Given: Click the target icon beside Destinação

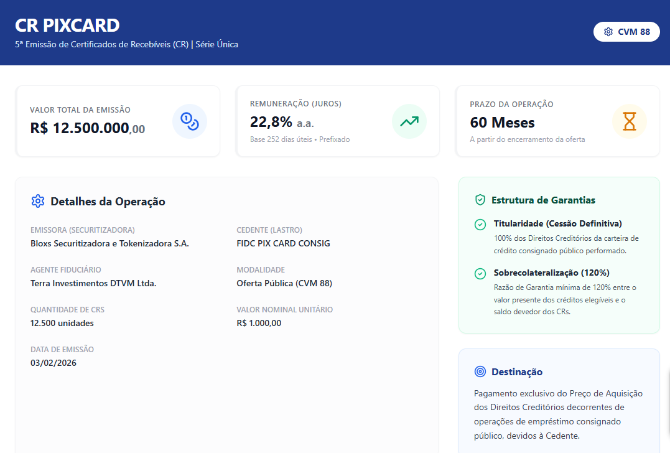Looking at the screenshot, I should 480,371.
